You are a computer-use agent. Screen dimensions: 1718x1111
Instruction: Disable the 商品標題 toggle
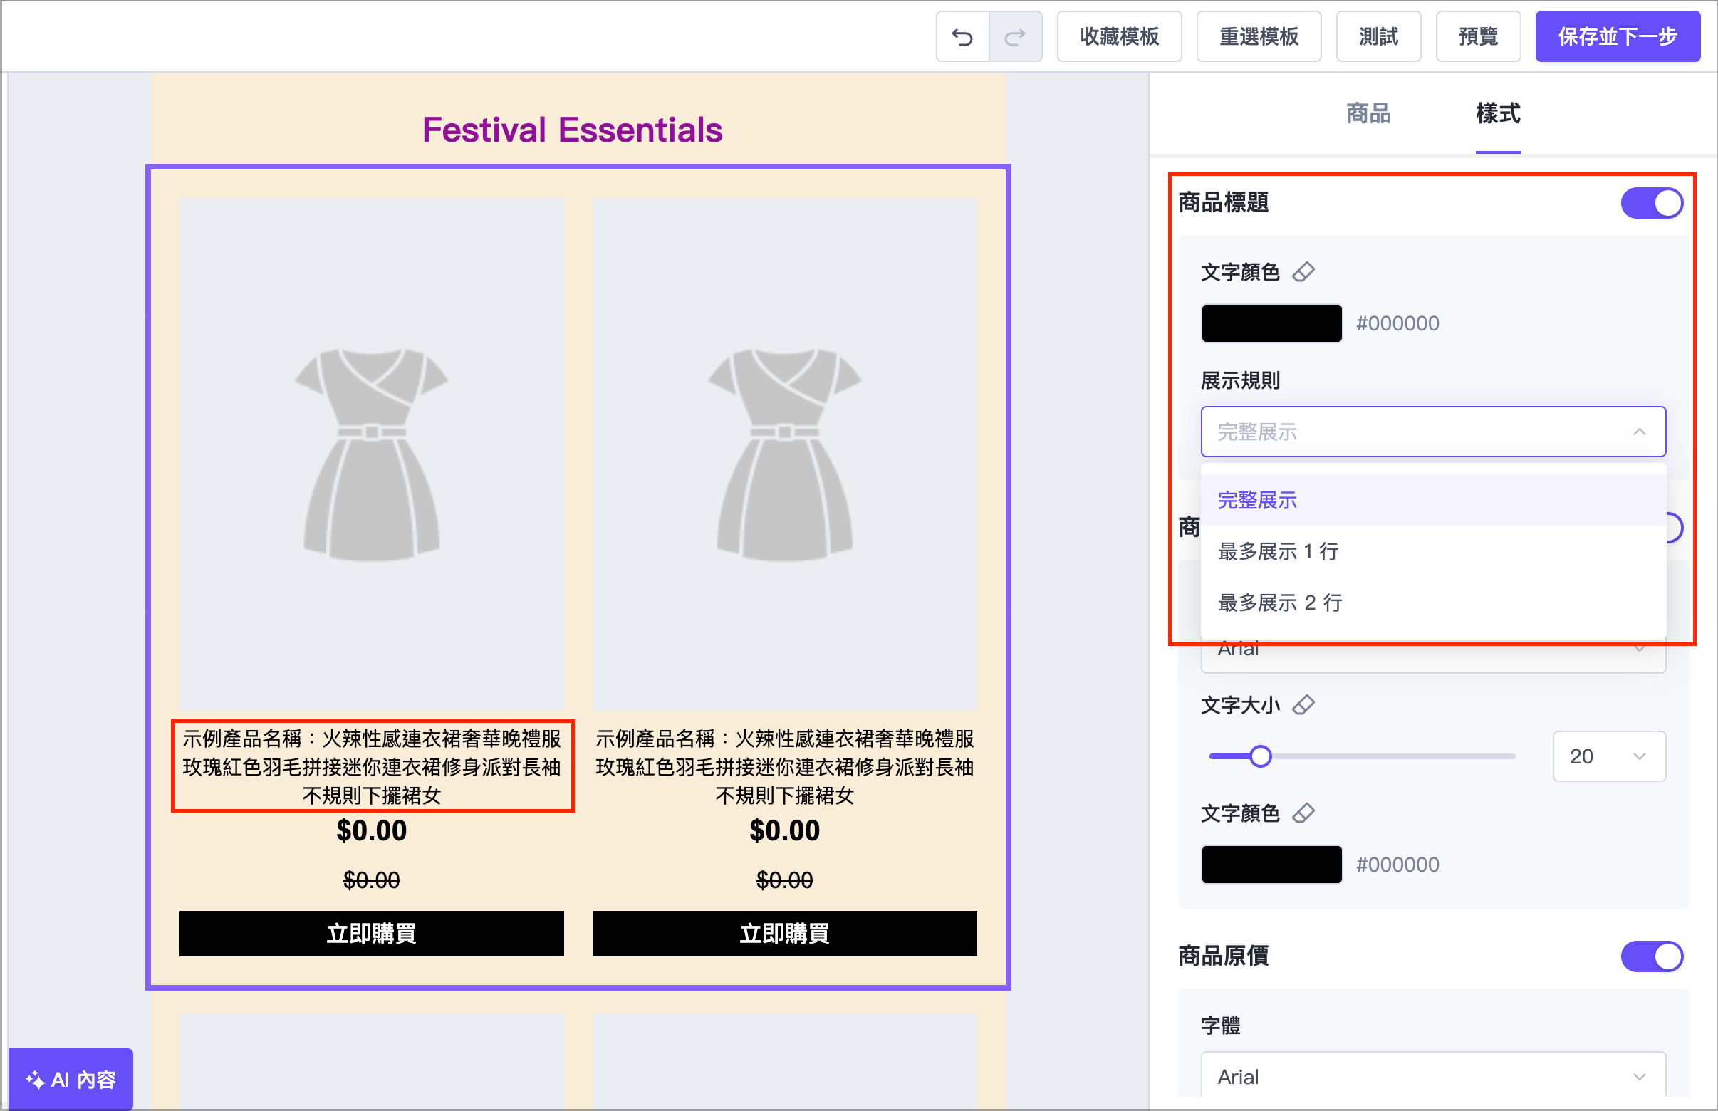(1652, 203)
